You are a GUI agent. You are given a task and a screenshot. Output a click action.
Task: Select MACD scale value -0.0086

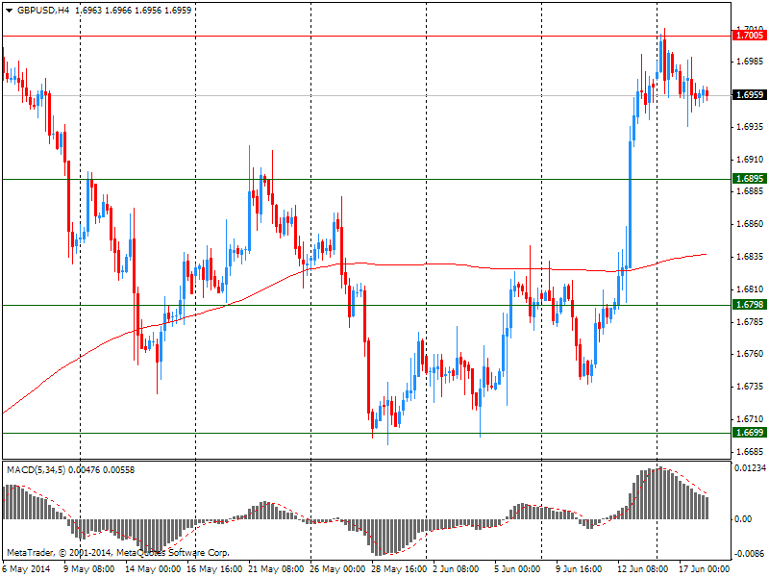[751, 554]
